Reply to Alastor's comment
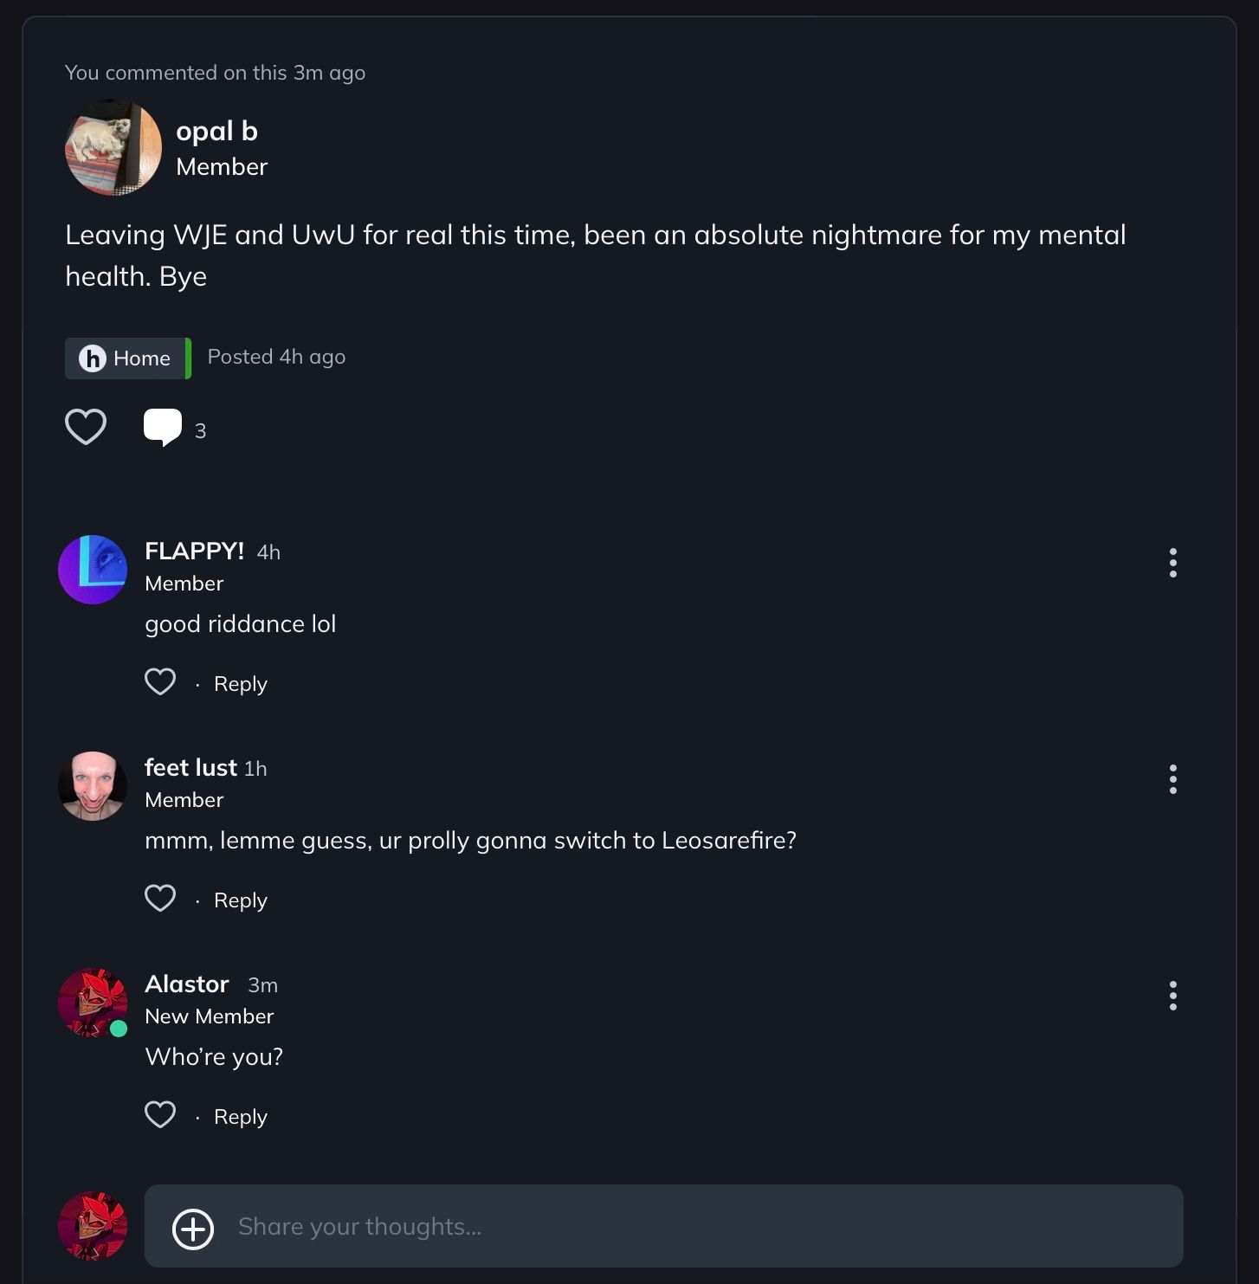The width and height of the screenshot is (1259, 1284). [241, 1117]
